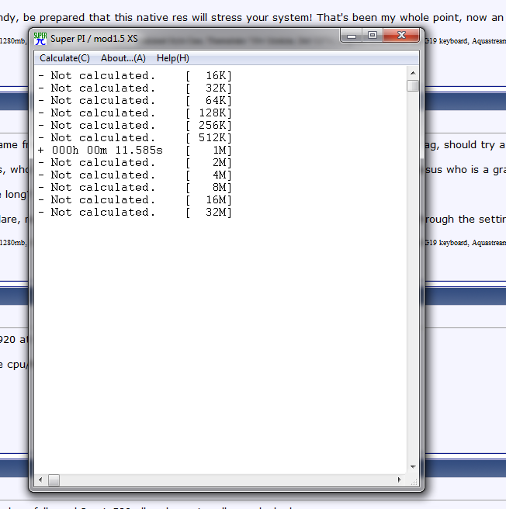Click the horizontal scrollbar left arrow
The height and width of the screenshot is (509, 506).
[x=40, y=480]
